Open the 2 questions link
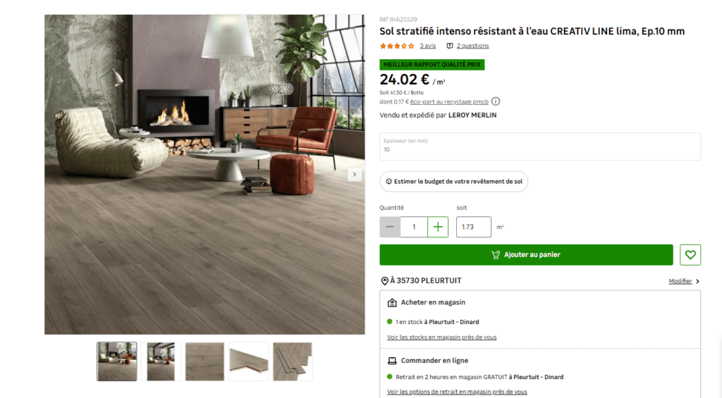 tap(473, 46)
